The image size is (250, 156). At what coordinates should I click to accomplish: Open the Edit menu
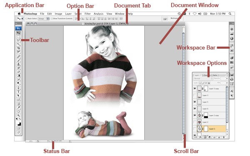[x=50, y=14]
